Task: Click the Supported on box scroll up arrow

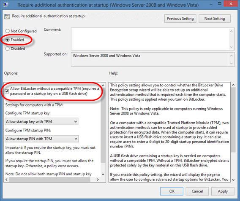Action: [232, 56]
